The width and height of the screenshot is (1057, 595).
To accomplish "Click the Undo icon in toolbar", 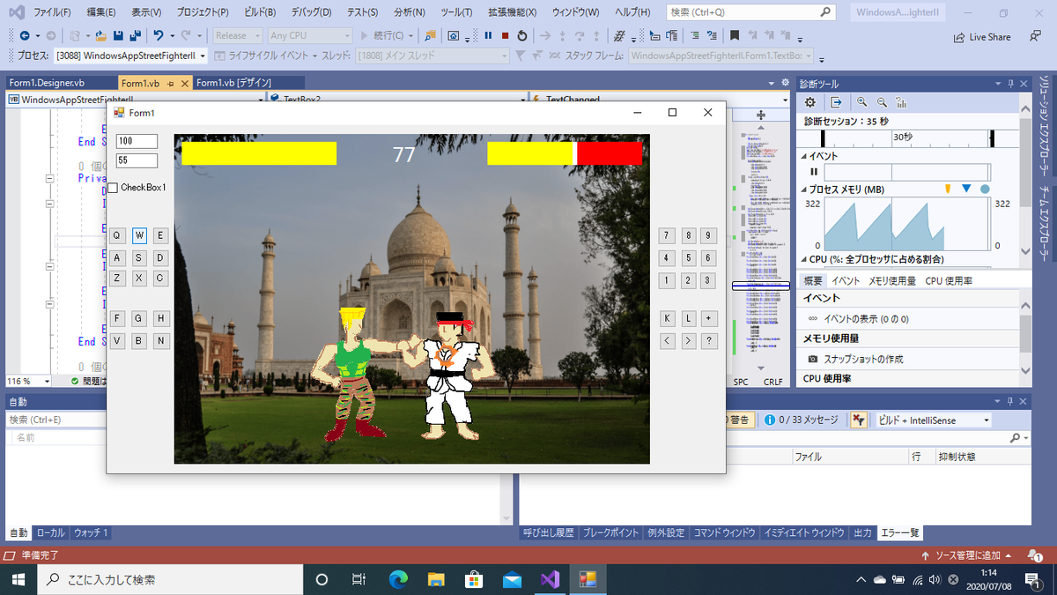I will click(x=158, y=36).
